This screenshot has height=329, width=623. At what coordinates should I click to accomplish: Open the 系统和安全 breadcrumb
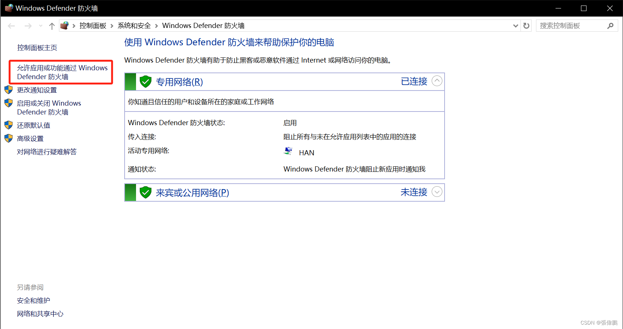(x=134, y=26)
